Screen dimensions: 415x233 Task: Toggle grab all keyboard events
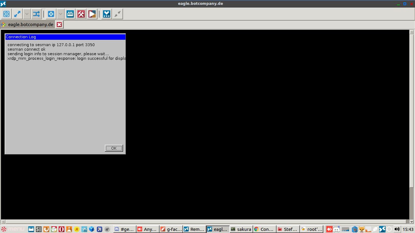tap(70, 14)
